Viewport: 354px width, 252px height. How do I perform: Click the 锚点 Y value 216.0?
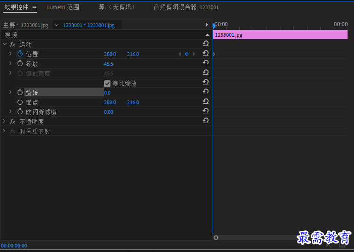click(133, 102)
